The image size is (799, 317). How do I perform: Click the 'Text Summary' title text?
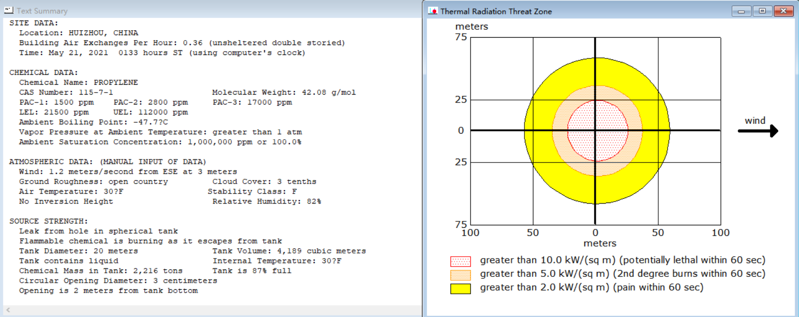point(42,11)
